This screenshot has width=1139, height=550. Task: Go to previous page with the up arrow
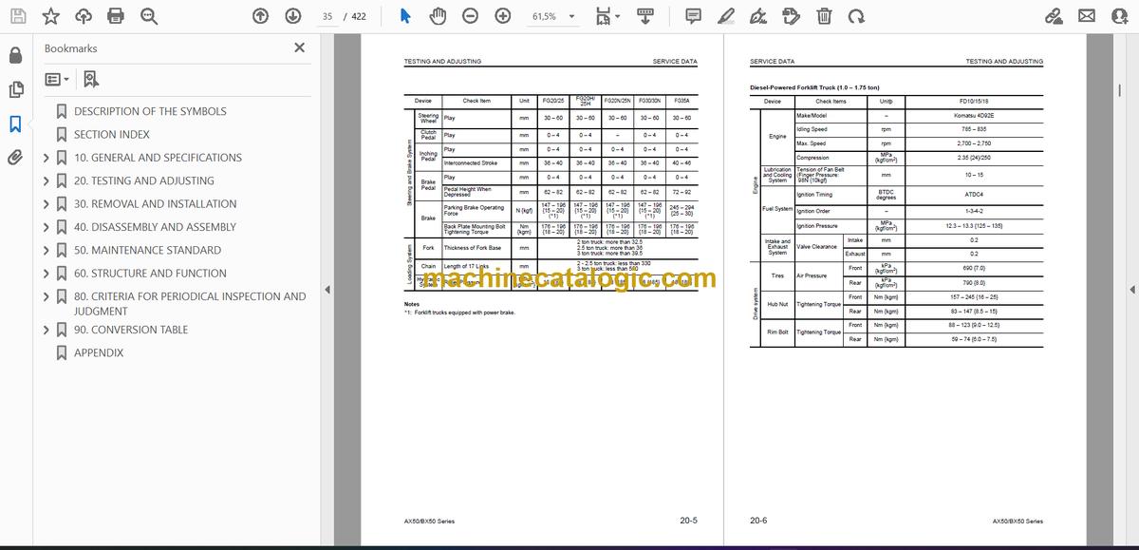[261, 16]
